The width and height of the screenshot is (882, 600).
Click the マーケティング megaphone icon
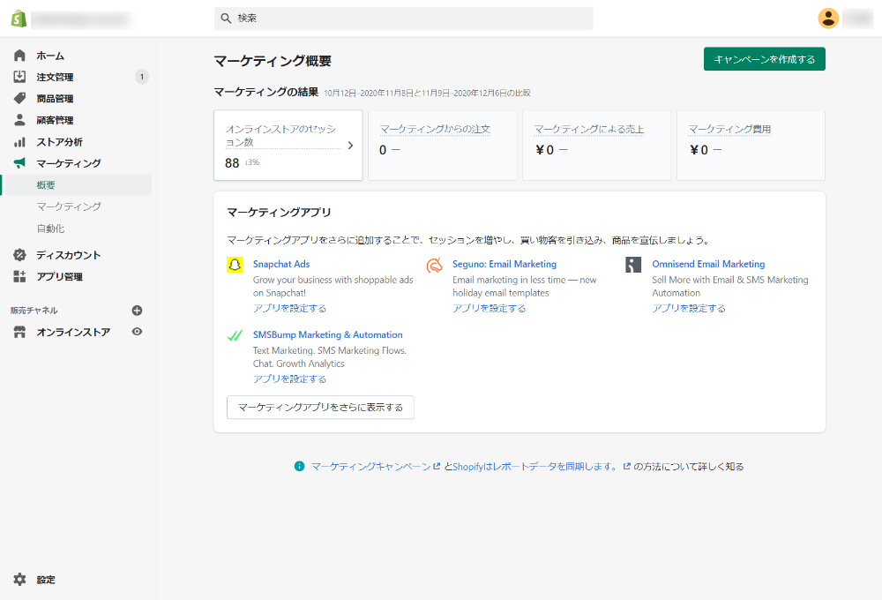coord(19,163)
